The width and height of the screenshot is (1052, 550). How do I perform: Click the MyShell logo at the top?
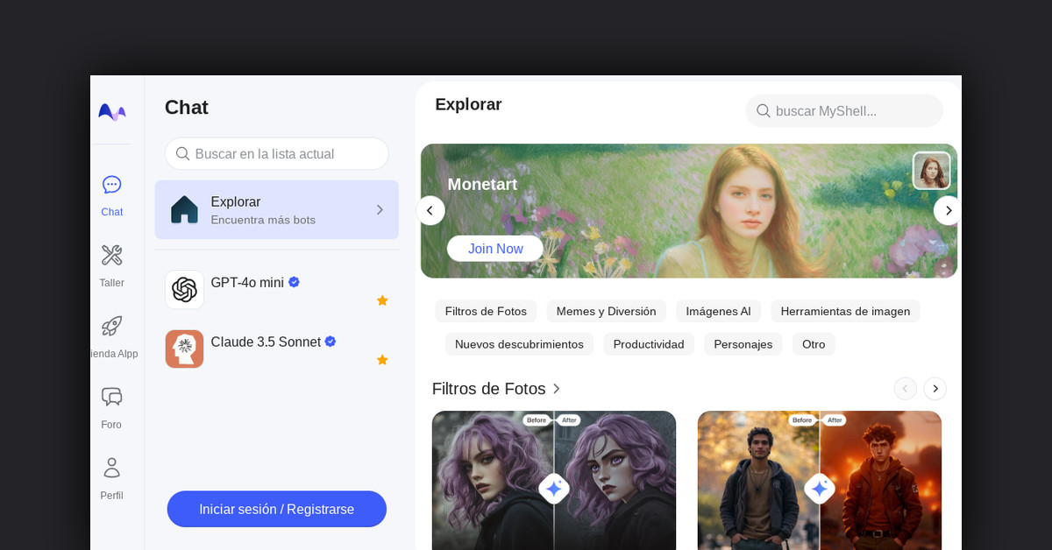coord(111,112)
